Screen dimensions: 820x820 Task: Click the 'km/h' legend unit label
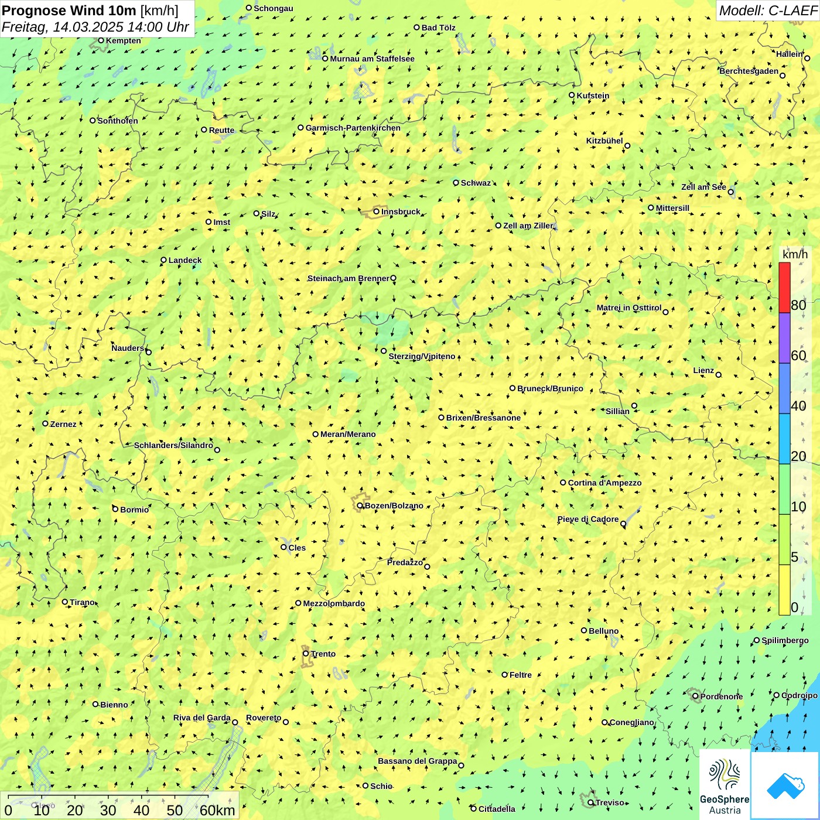(795, 254)
